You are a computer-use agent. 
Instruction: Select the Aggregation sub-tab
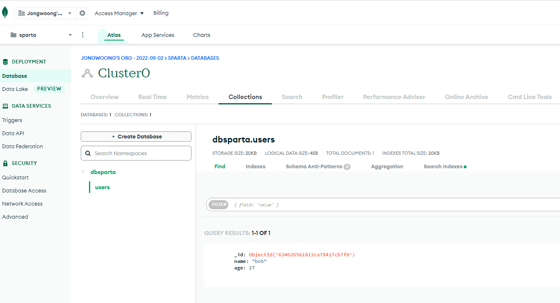[x=387, y=167]
